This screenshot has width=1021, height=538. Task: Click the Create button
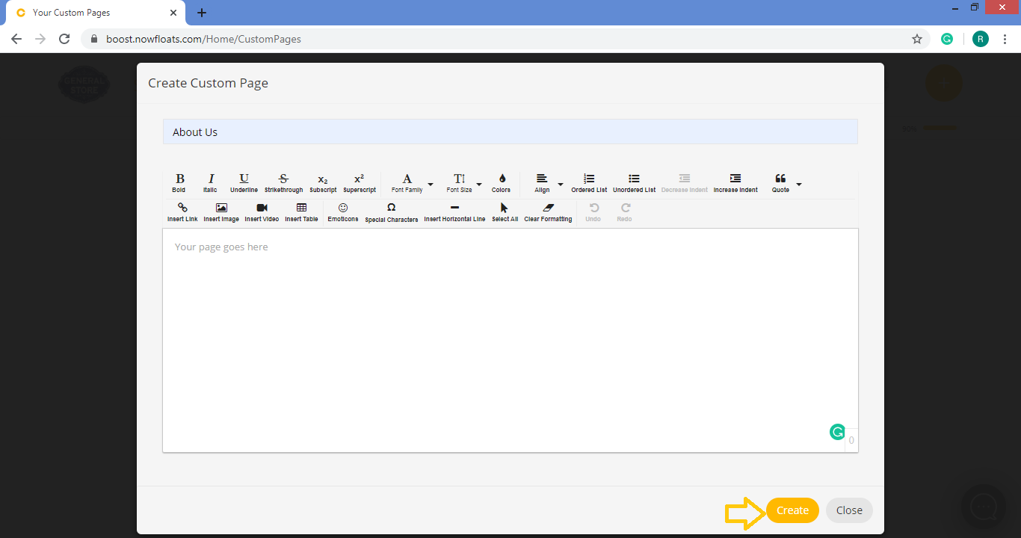(792, 510)
